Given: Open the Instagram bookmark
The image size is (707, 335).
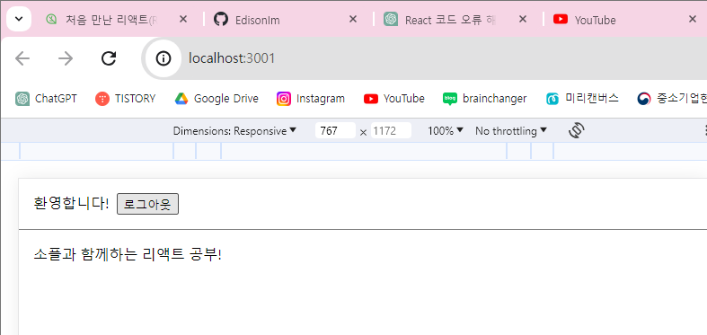Looking at the screenshot, I should tap(311, 98).
